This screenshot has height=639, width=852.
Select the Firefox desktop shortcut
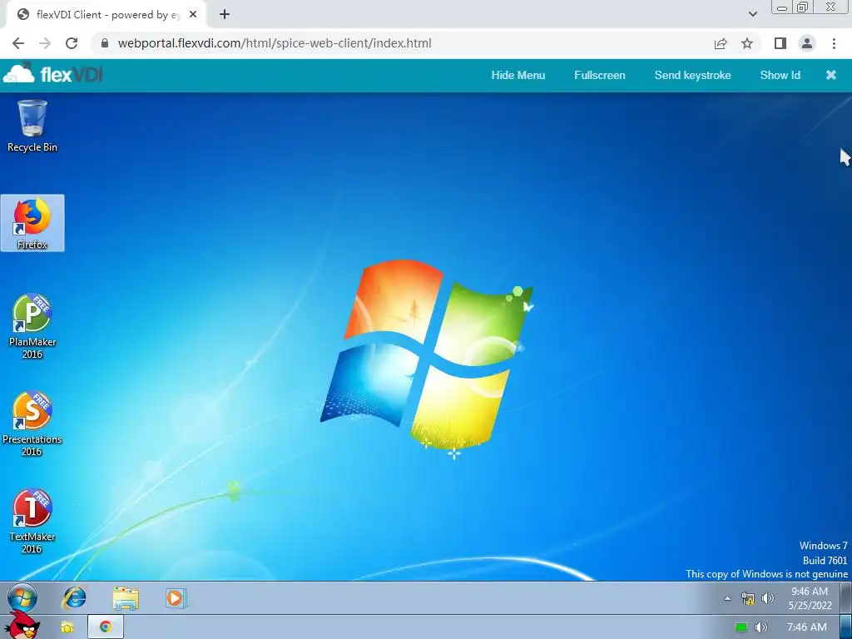[x=32, y=223]
